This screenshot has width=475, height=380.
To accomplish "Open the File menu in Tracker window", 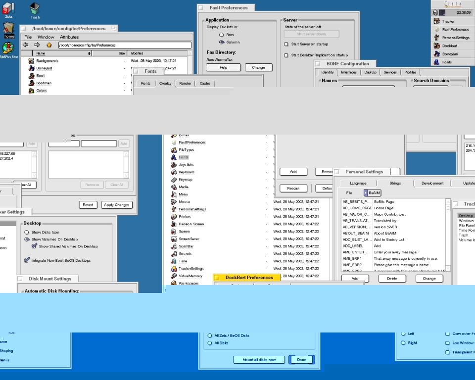I will pos(28,37).
